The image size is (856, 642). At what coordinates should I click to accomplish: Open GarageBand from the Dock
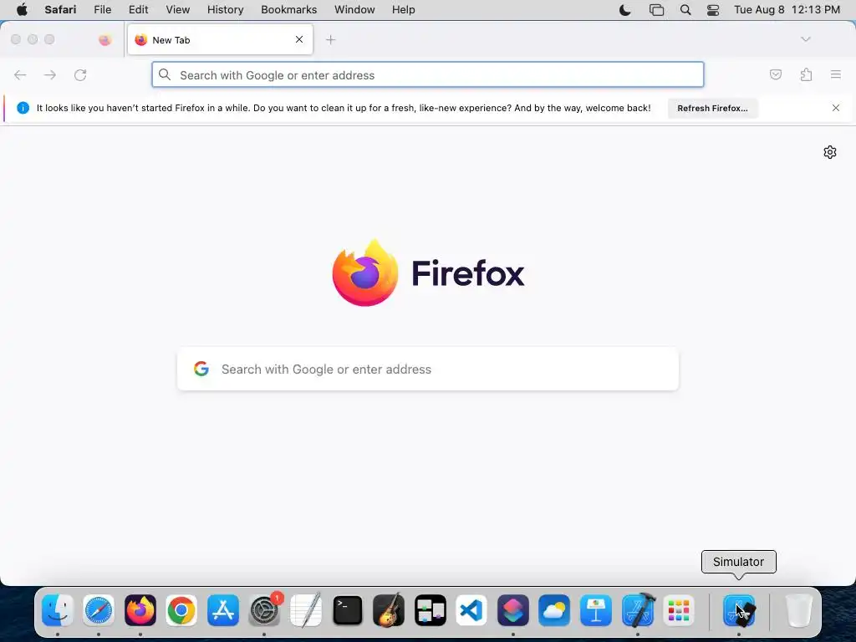click(x=389, y=609)
